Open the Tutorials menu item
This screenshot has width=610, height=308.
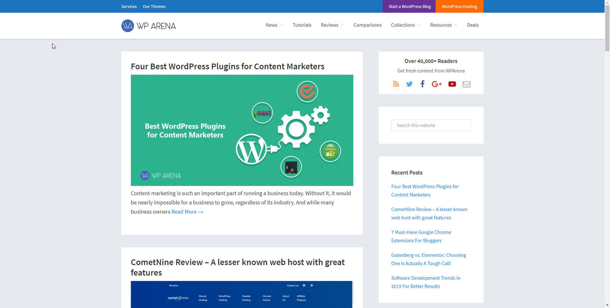coord(302,25)
